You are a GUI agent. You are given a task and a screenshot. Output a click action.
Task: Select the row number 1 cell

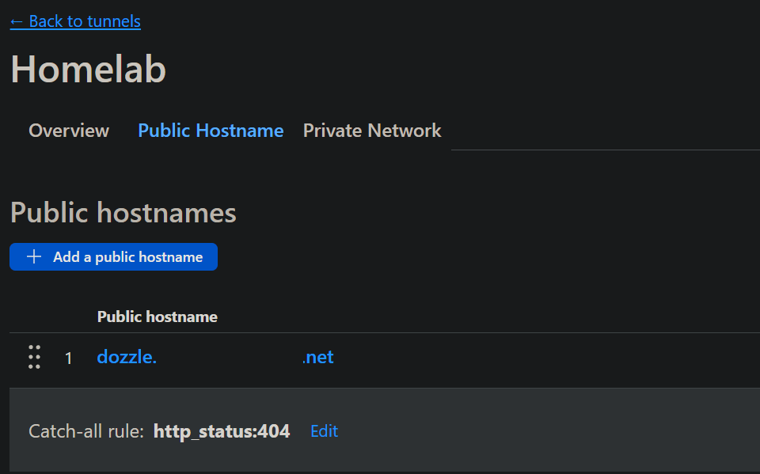(69, 358)
